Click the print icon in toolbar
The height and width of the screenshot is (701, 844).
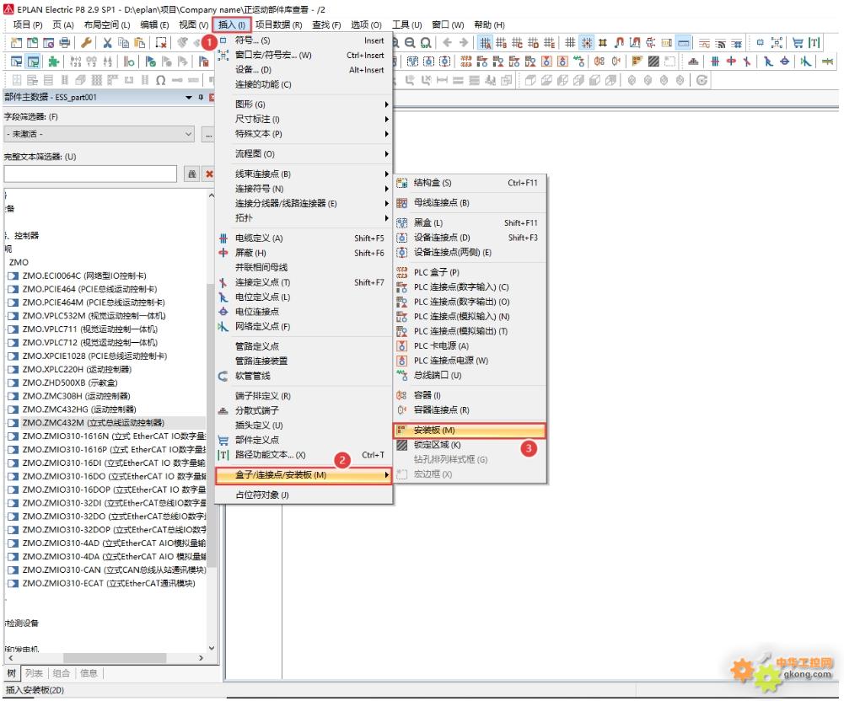click(x=65, y=43)
